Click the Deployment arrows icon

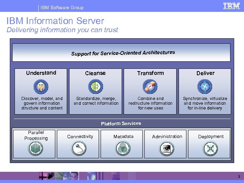click(x=210, y=148)
